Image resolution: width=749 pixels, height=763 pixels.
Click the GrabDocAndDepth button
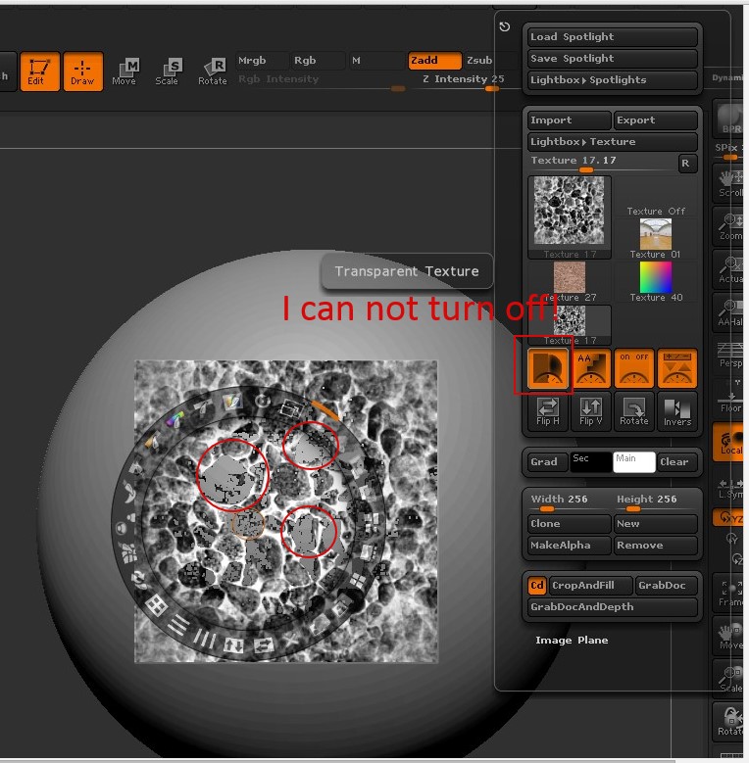pyautogui.click(x=612, y=607)
